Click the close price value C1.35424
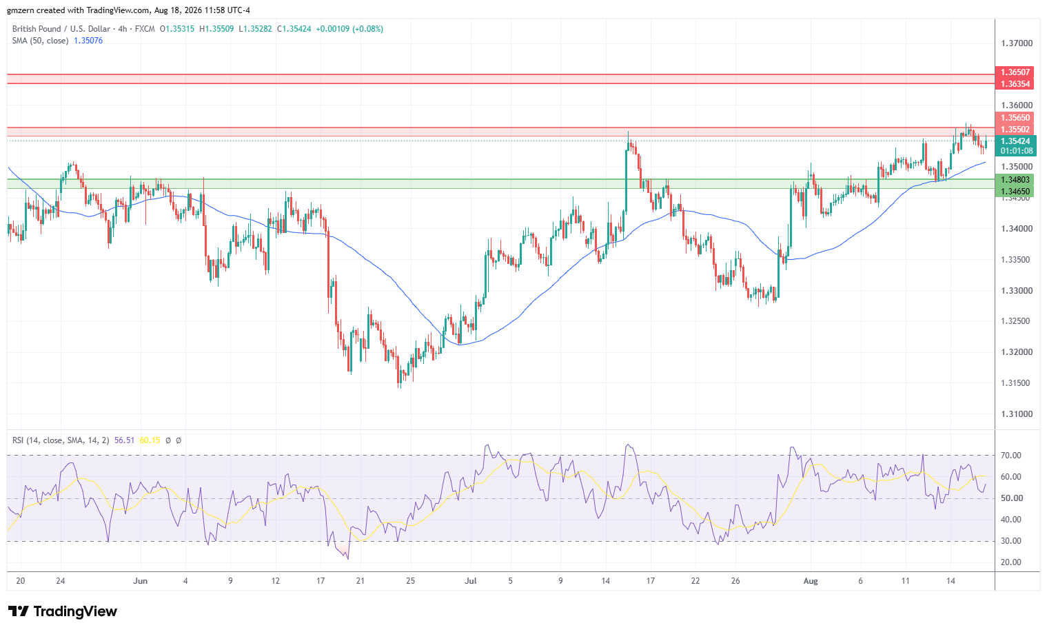Viewport: 1047px width, 632px height. pos(294,29)
